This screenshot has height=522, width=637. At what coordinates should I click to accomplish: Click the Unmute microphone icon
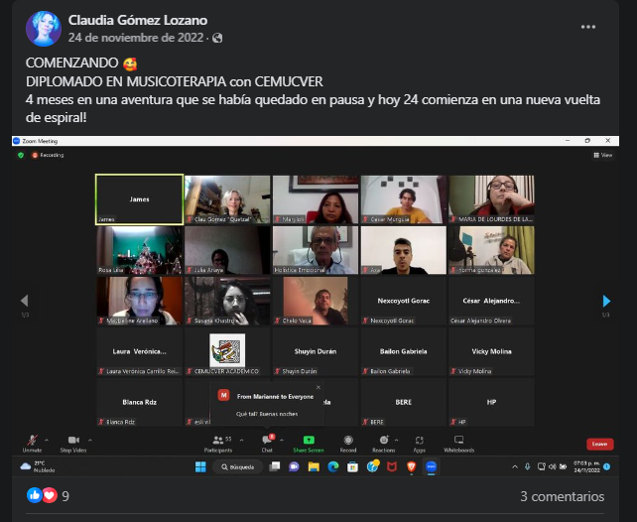[x=32, y=440]
